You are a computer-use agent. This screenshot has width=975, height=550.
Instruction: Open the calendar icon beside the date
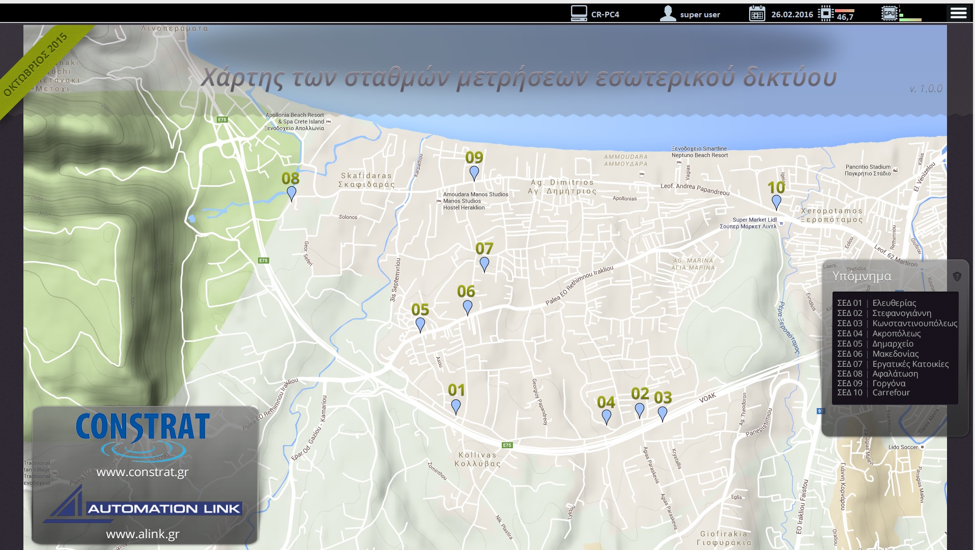coord(757,14)
